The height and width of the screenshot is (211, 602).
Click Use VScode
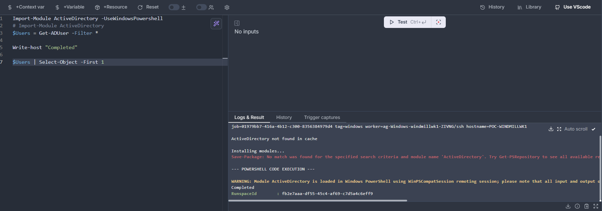(573, 7)
